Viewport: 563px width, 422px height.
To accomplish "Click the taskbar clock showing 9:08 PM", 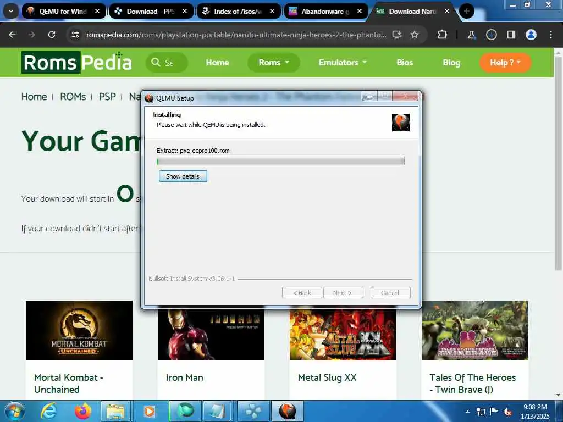I will (535, 412).
